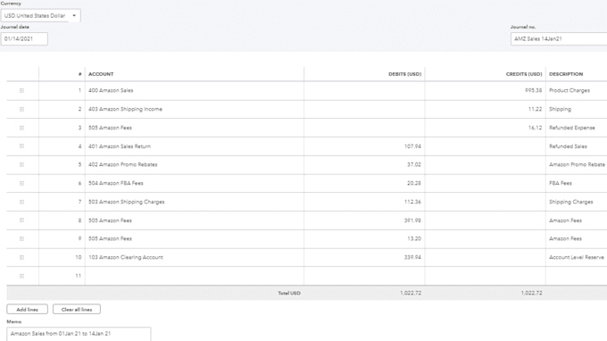607x341 pixels.
Task: Click drag handle for row 8
Action: coord(21,220)
